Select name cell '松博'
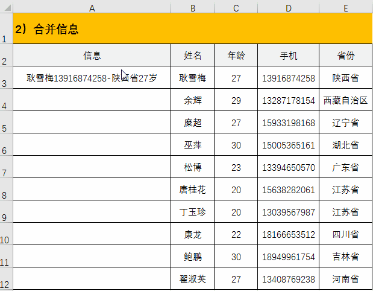The width and height of the screenshot is (373, 291). (x=192, y=167)
